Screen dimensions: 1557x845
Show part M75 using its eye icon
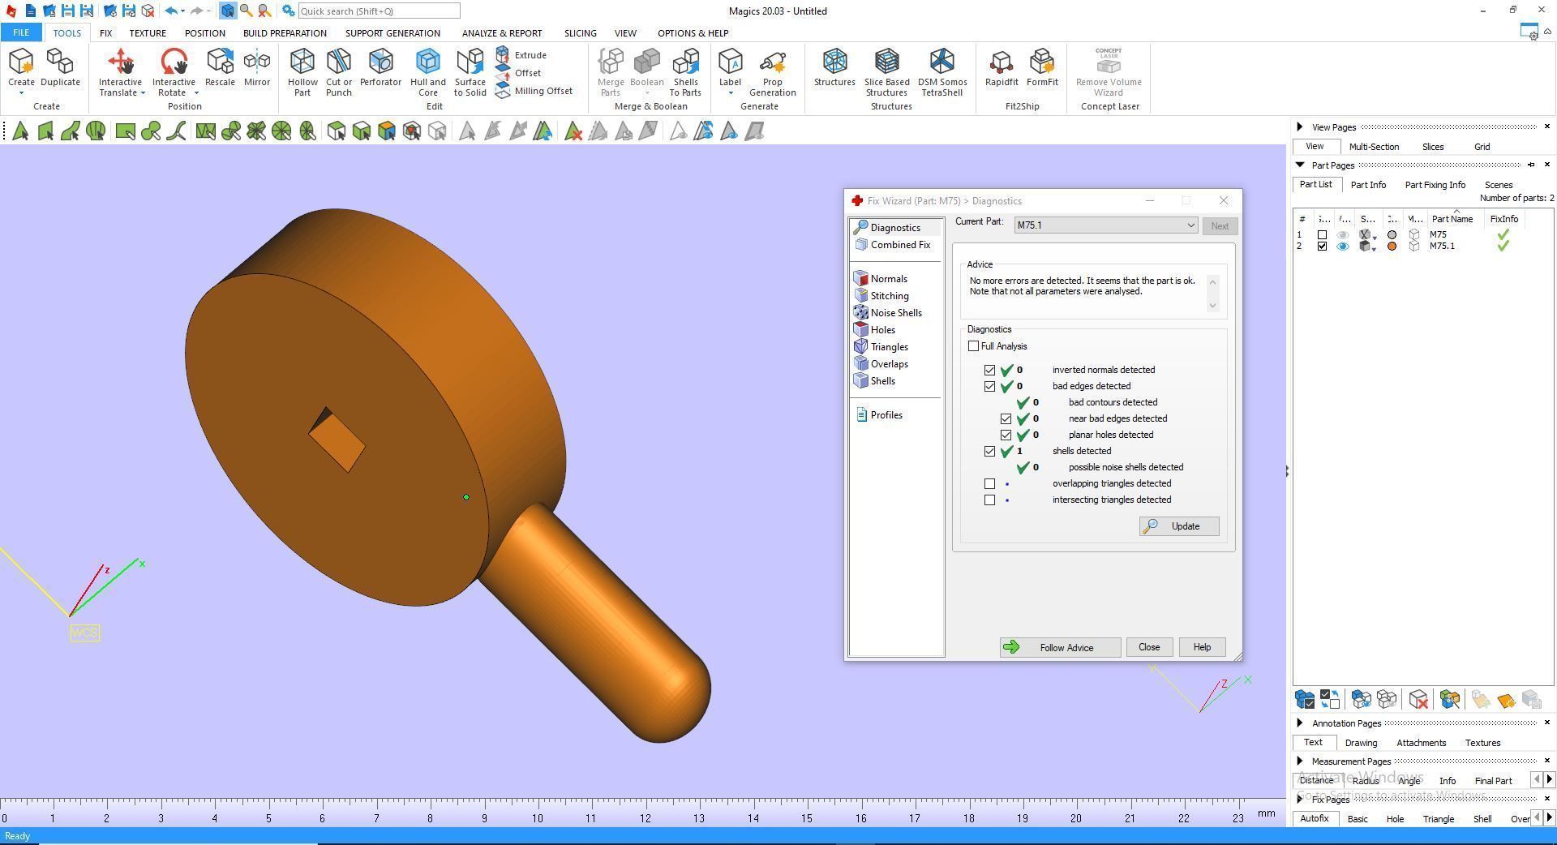coord(1343,235)
